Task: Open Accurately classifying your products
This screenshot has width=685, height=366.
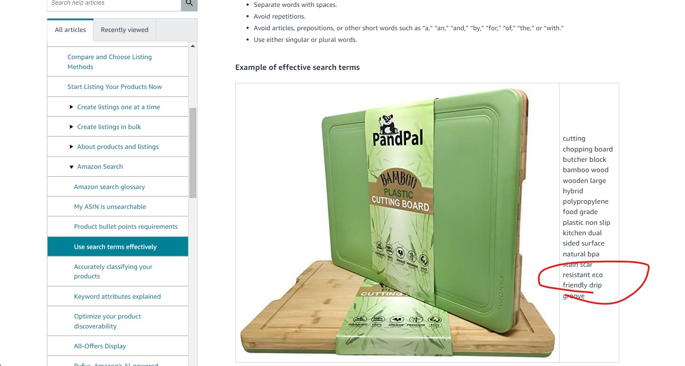Action: click(x=113, y=271)
